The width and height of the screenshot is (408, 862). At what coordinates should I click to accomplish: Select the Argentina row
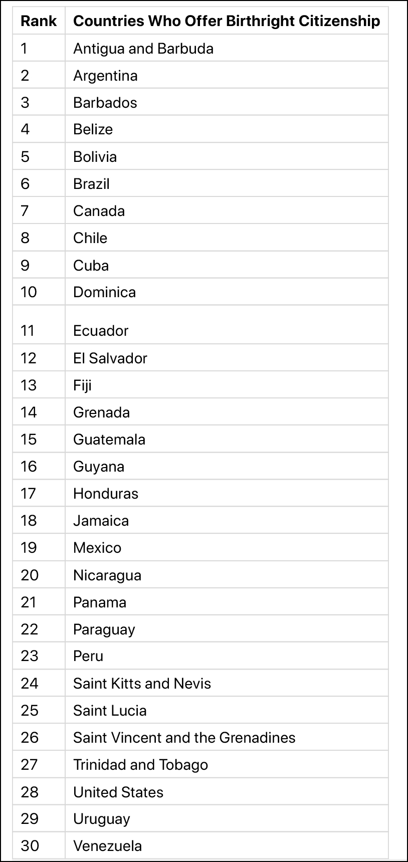click(x=200, y=75)
